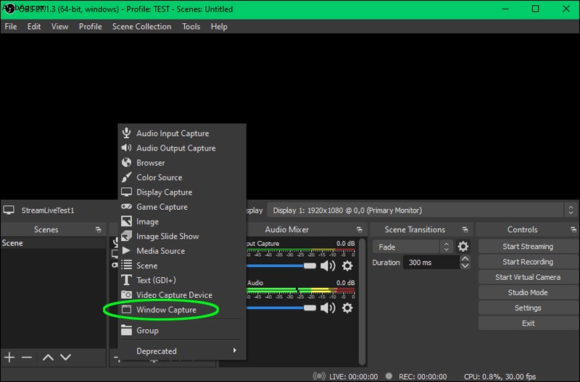Click the Duration 300 ms field
This screenshot has height=382, width=580.
tap(431, 263)
